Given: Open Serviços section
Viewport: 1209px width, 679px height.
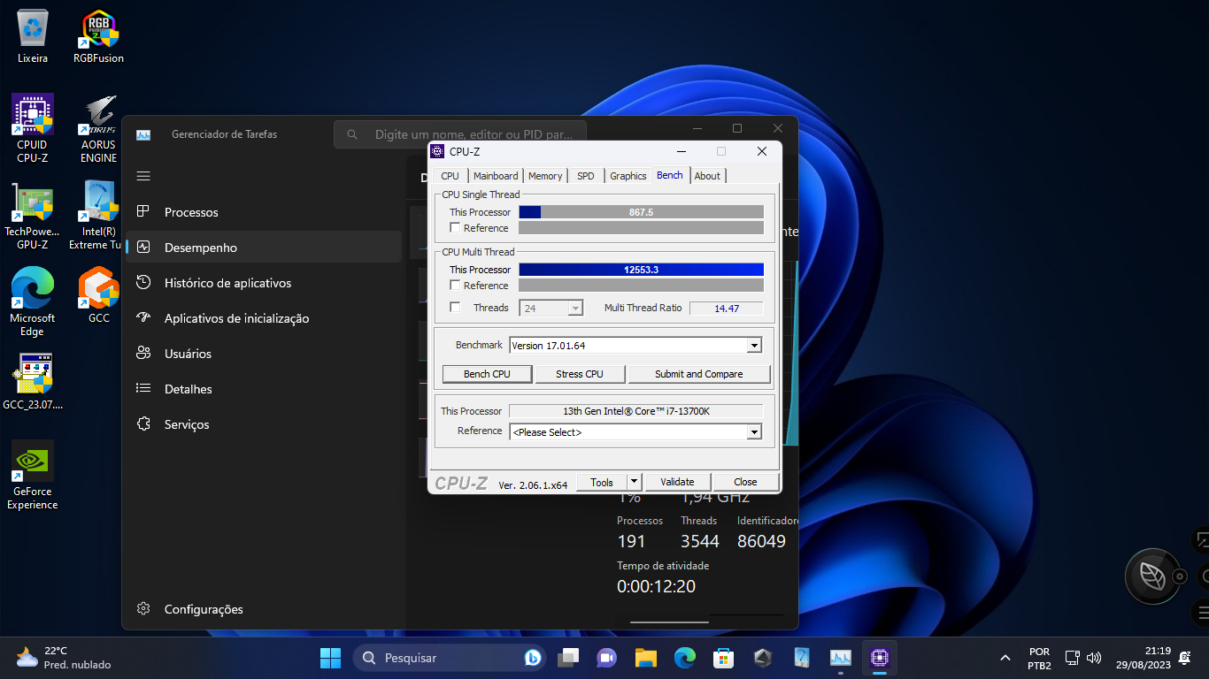Looking at the screenshot, I should point(264,424).
